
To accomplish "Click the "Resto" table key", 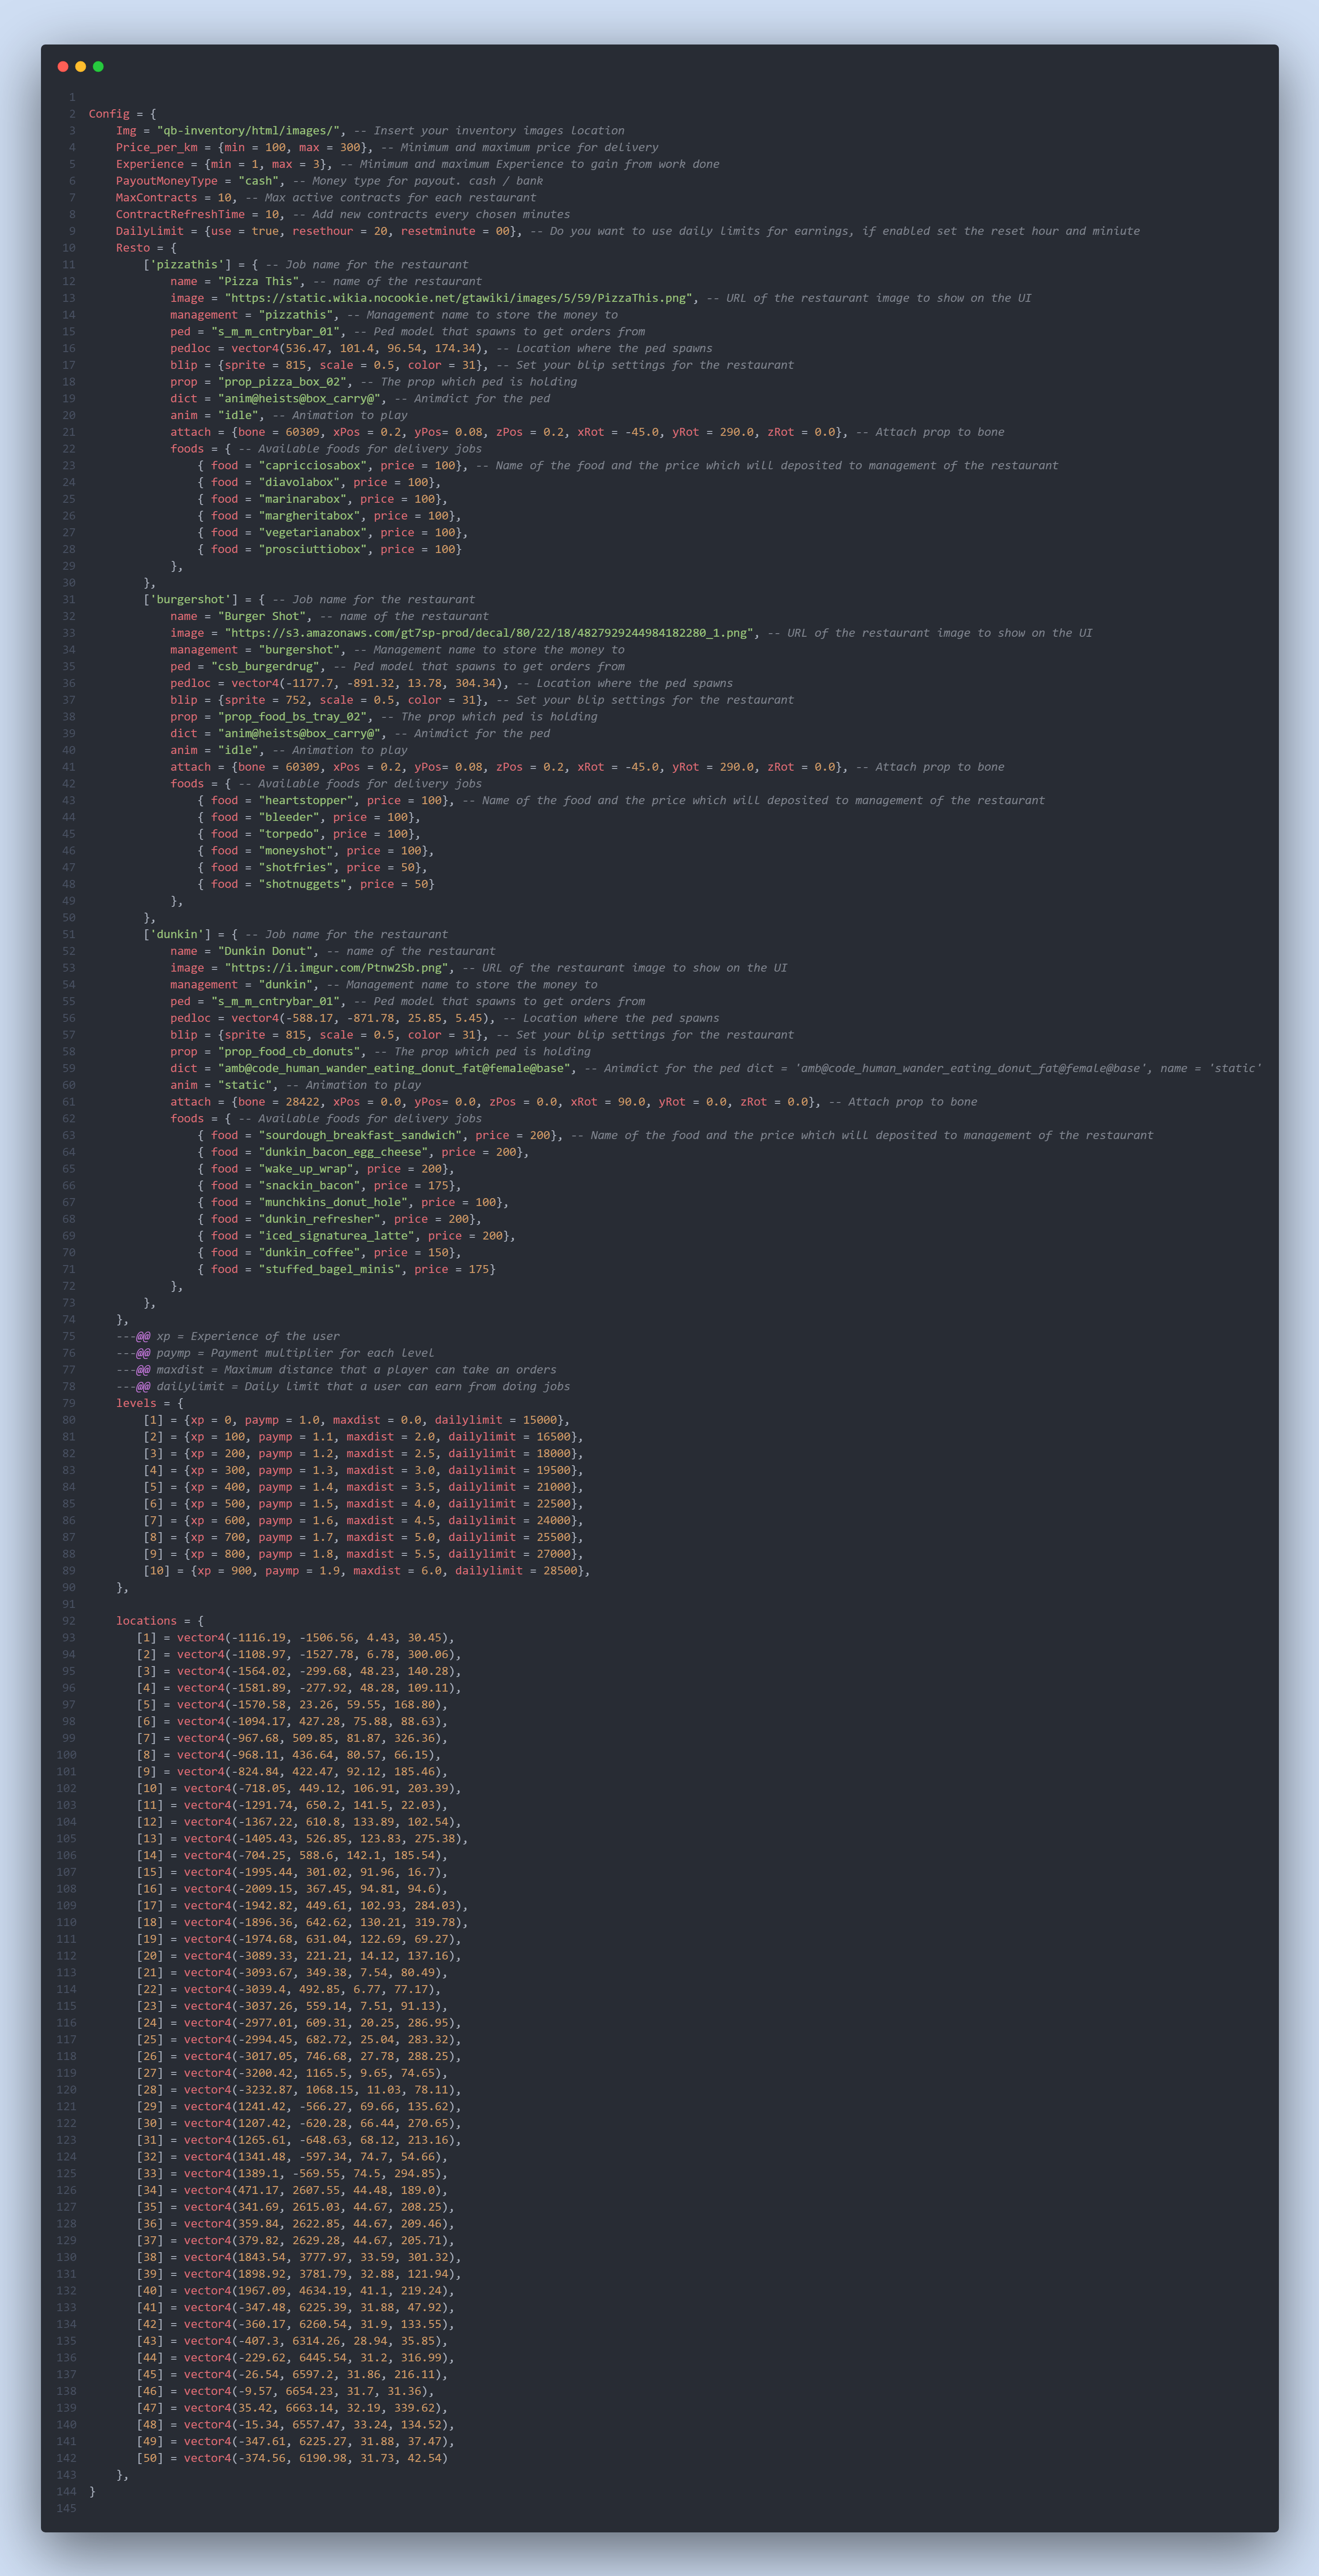I will coord(132,248).
